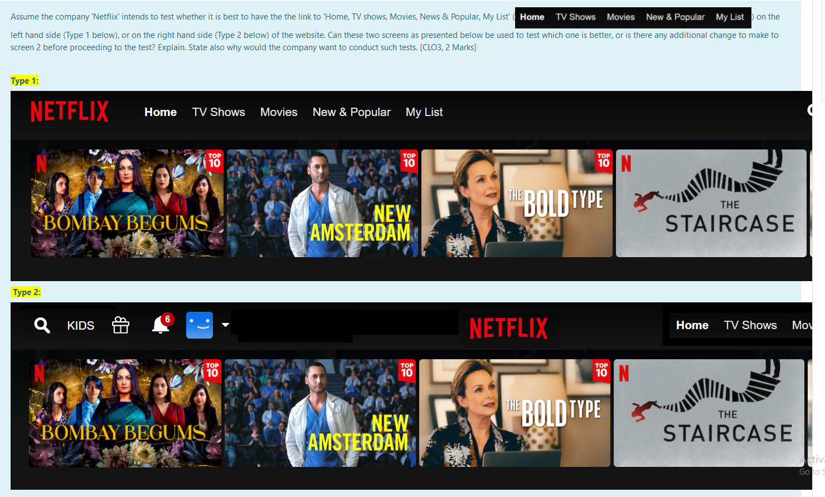Open My List in the Type 1 navigation
Screen dimensions: 825x497
pyautogui.click(x=424, y=112)
